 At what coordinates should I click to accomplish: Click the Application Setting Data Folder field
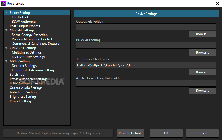coord(146,83)
